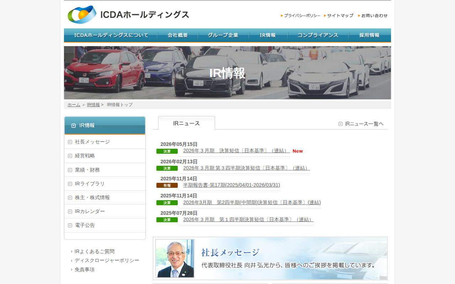455x284 pixels.
Task: Click the arrow icon beside IRニュース一覧へ
Action: pos(341,124)
